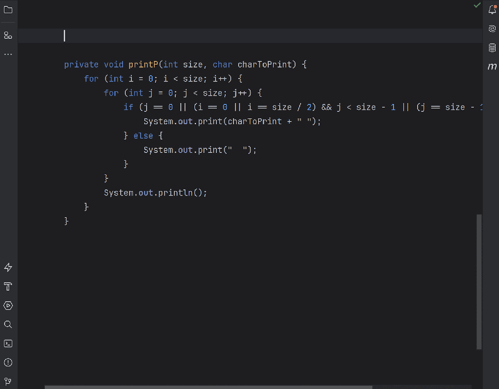The image size is (499, 389).
Task: Open the Services lightning icon
Action: point(8,267)
